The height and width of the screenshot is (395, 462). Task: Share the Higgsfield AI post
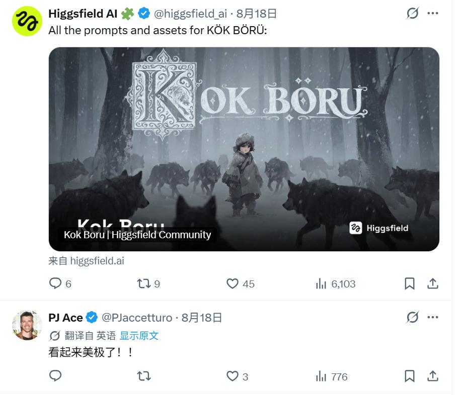click(432, 283)
